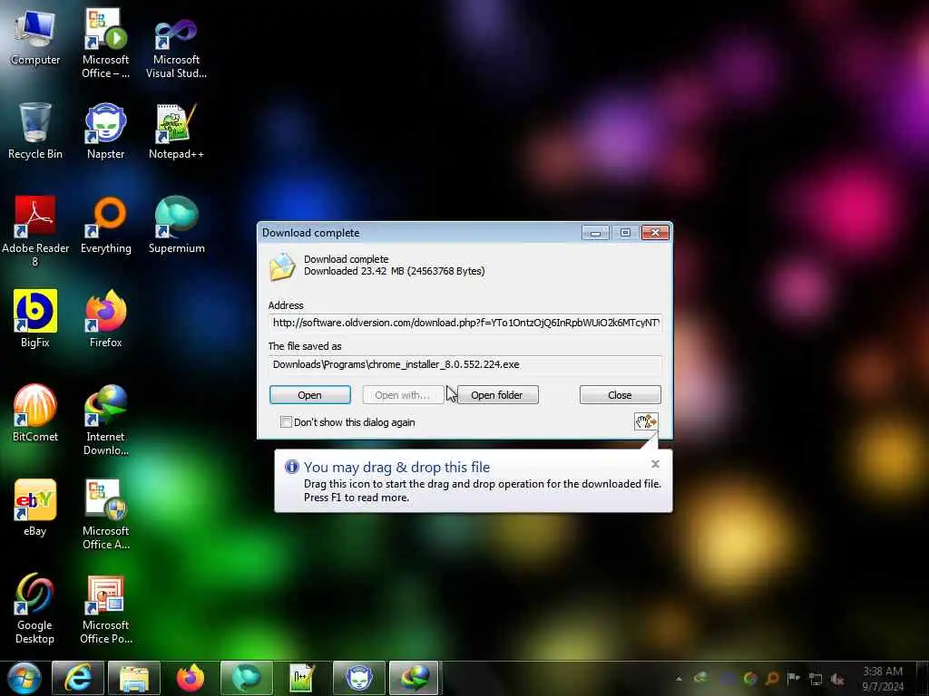Select the Supermium desktop shortcut
929x696 pixels.
(x=176, y=225)
